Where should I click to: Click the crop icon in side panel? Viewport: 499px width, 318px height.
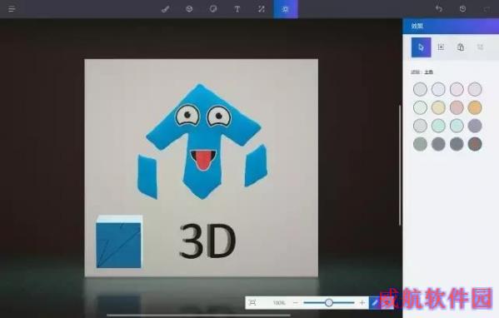(x=441, y=47)
